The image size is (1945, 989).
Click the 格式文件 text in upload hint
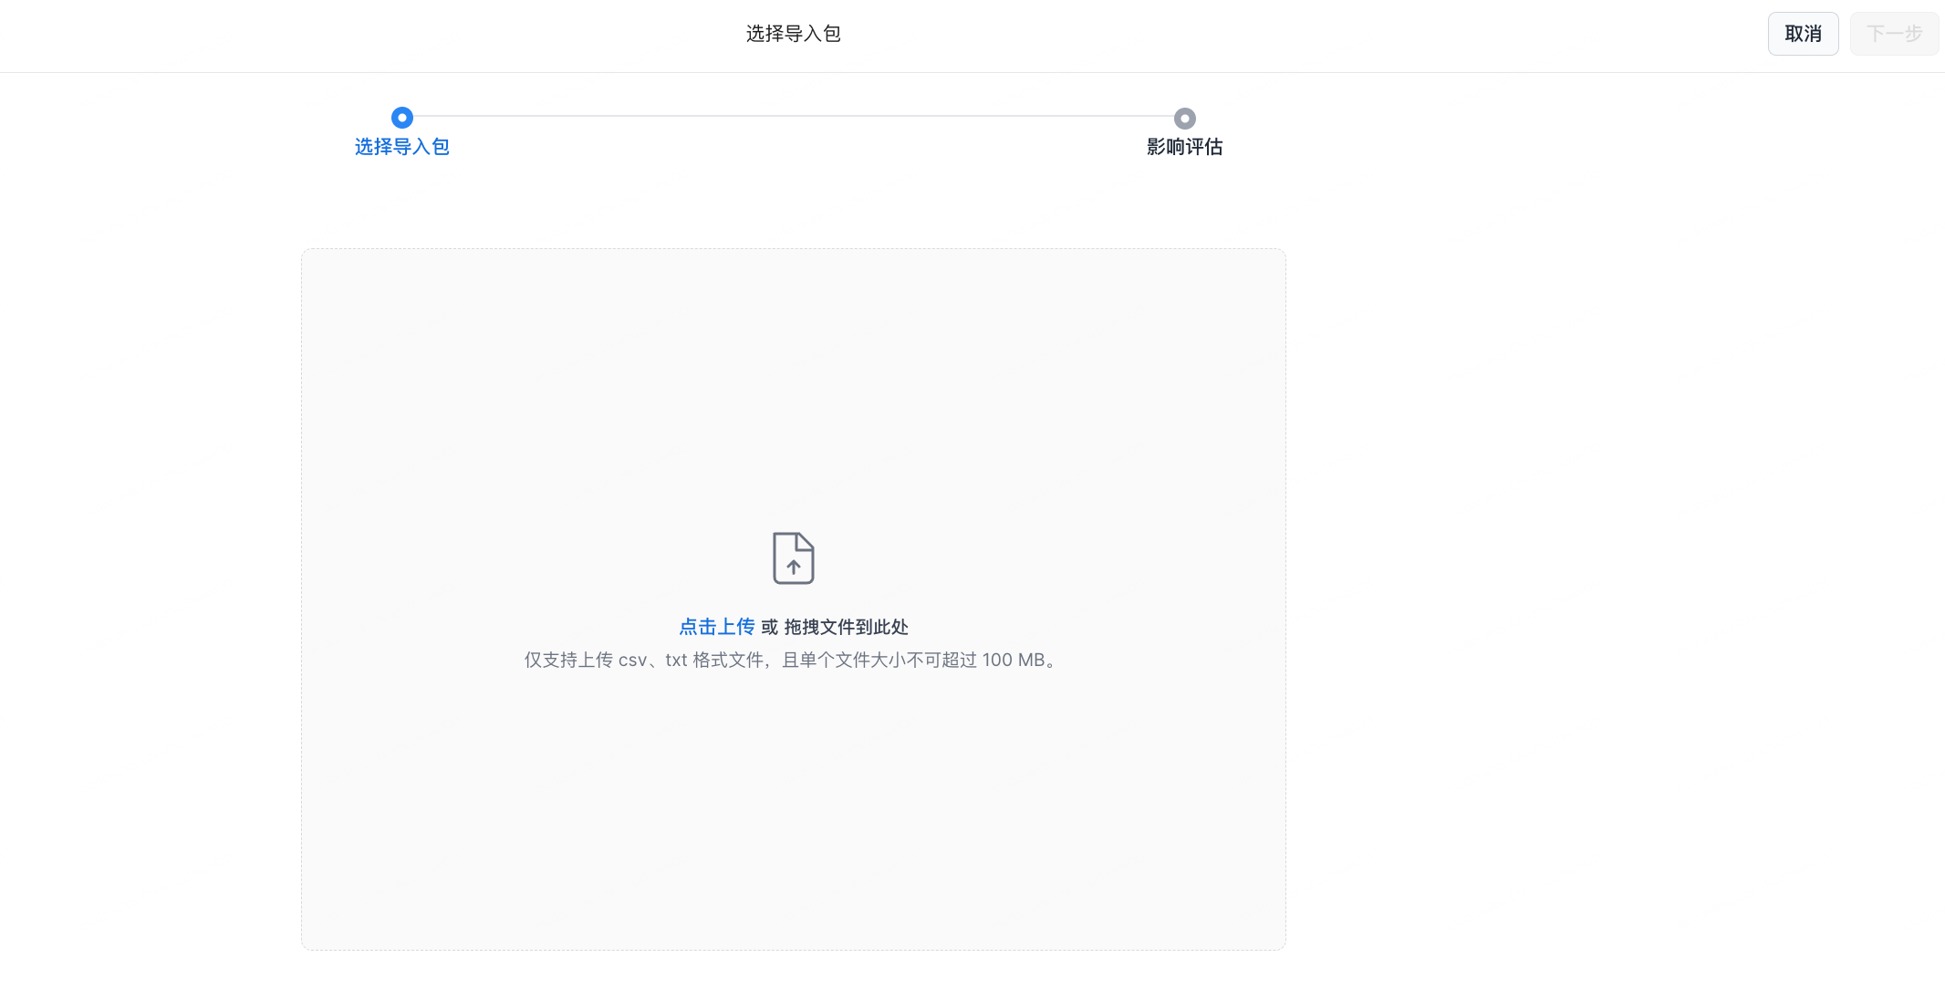(728, 660)
